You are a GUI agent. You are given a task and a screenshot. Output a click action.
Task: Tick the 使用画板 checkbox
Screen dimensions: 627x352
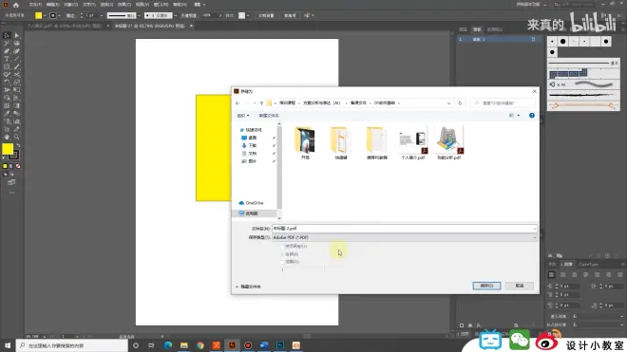[283, 247]
